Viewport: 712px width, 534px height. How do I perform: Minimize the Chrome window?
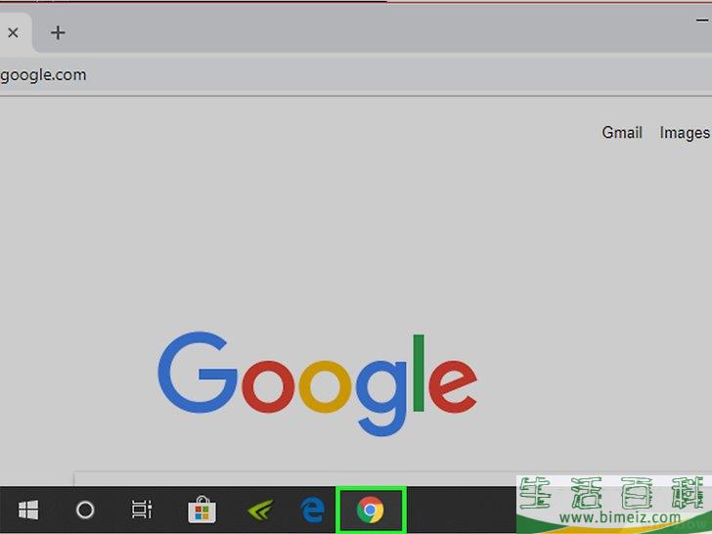(x=702, y=20)
